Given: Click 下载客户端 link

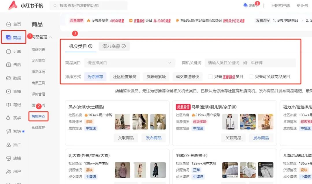Looking at the screenshot, I should 280,5.
